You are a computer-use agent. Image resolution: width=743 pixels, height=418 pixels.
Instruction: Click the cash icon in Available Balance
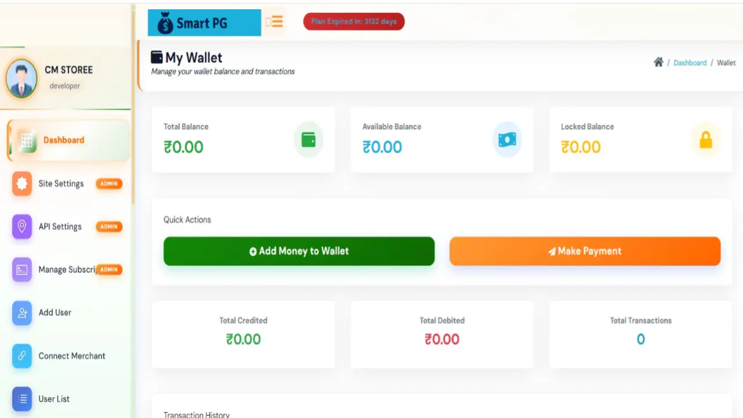click(507, 139)
